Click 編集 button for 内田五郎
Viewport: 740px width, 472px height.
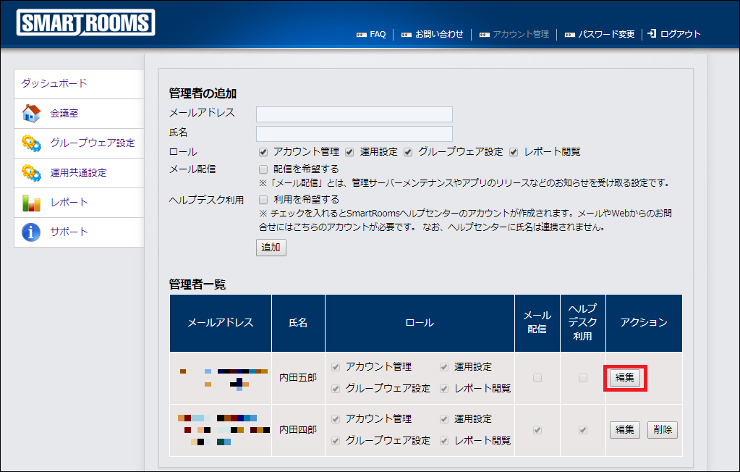(x=624, y=377)
